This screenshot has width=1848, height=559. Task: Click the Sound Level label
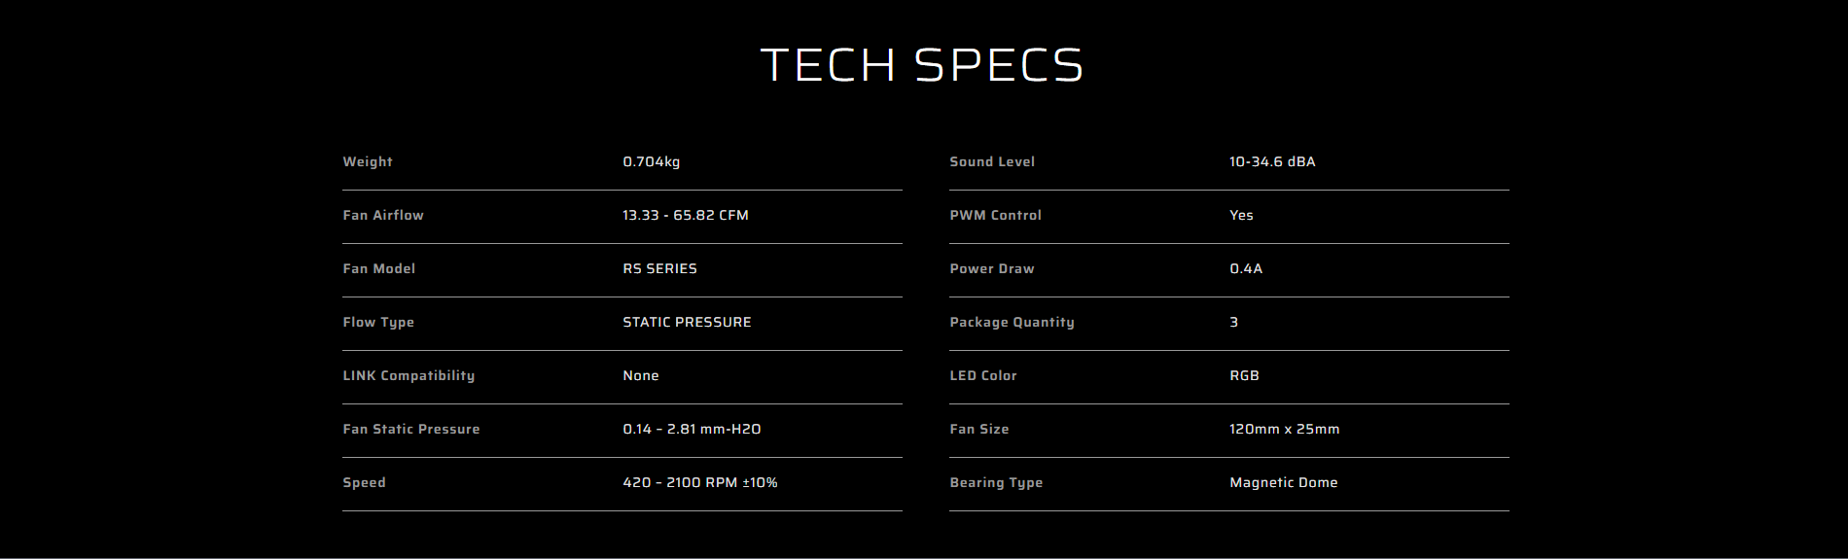click(x=992, y=161)
